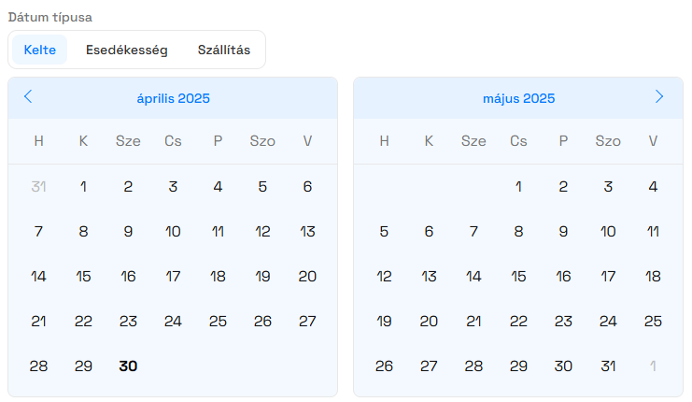This screenshot has height=402, width=692.
Task: Choose May 18 in the V column
Action: tap(653, 276)
